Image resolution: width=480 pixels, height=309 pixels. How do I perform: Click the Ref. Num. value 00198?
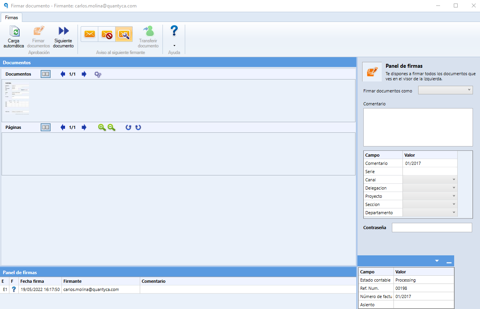coord(424,288)
